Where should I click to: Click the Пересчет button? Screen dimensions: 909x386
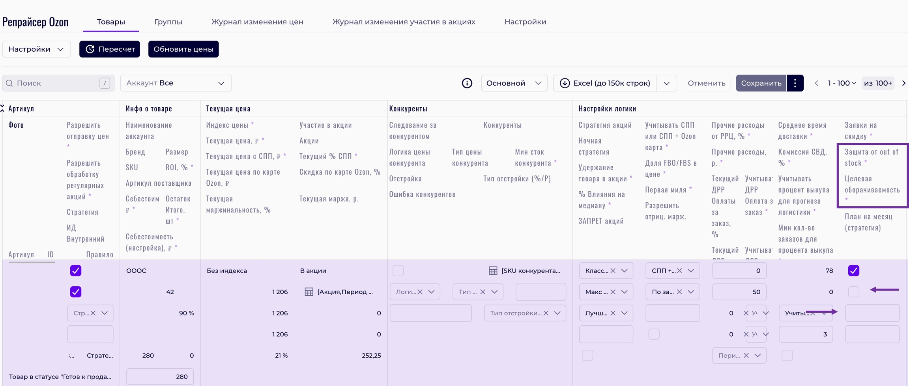(x=110, y=49)
